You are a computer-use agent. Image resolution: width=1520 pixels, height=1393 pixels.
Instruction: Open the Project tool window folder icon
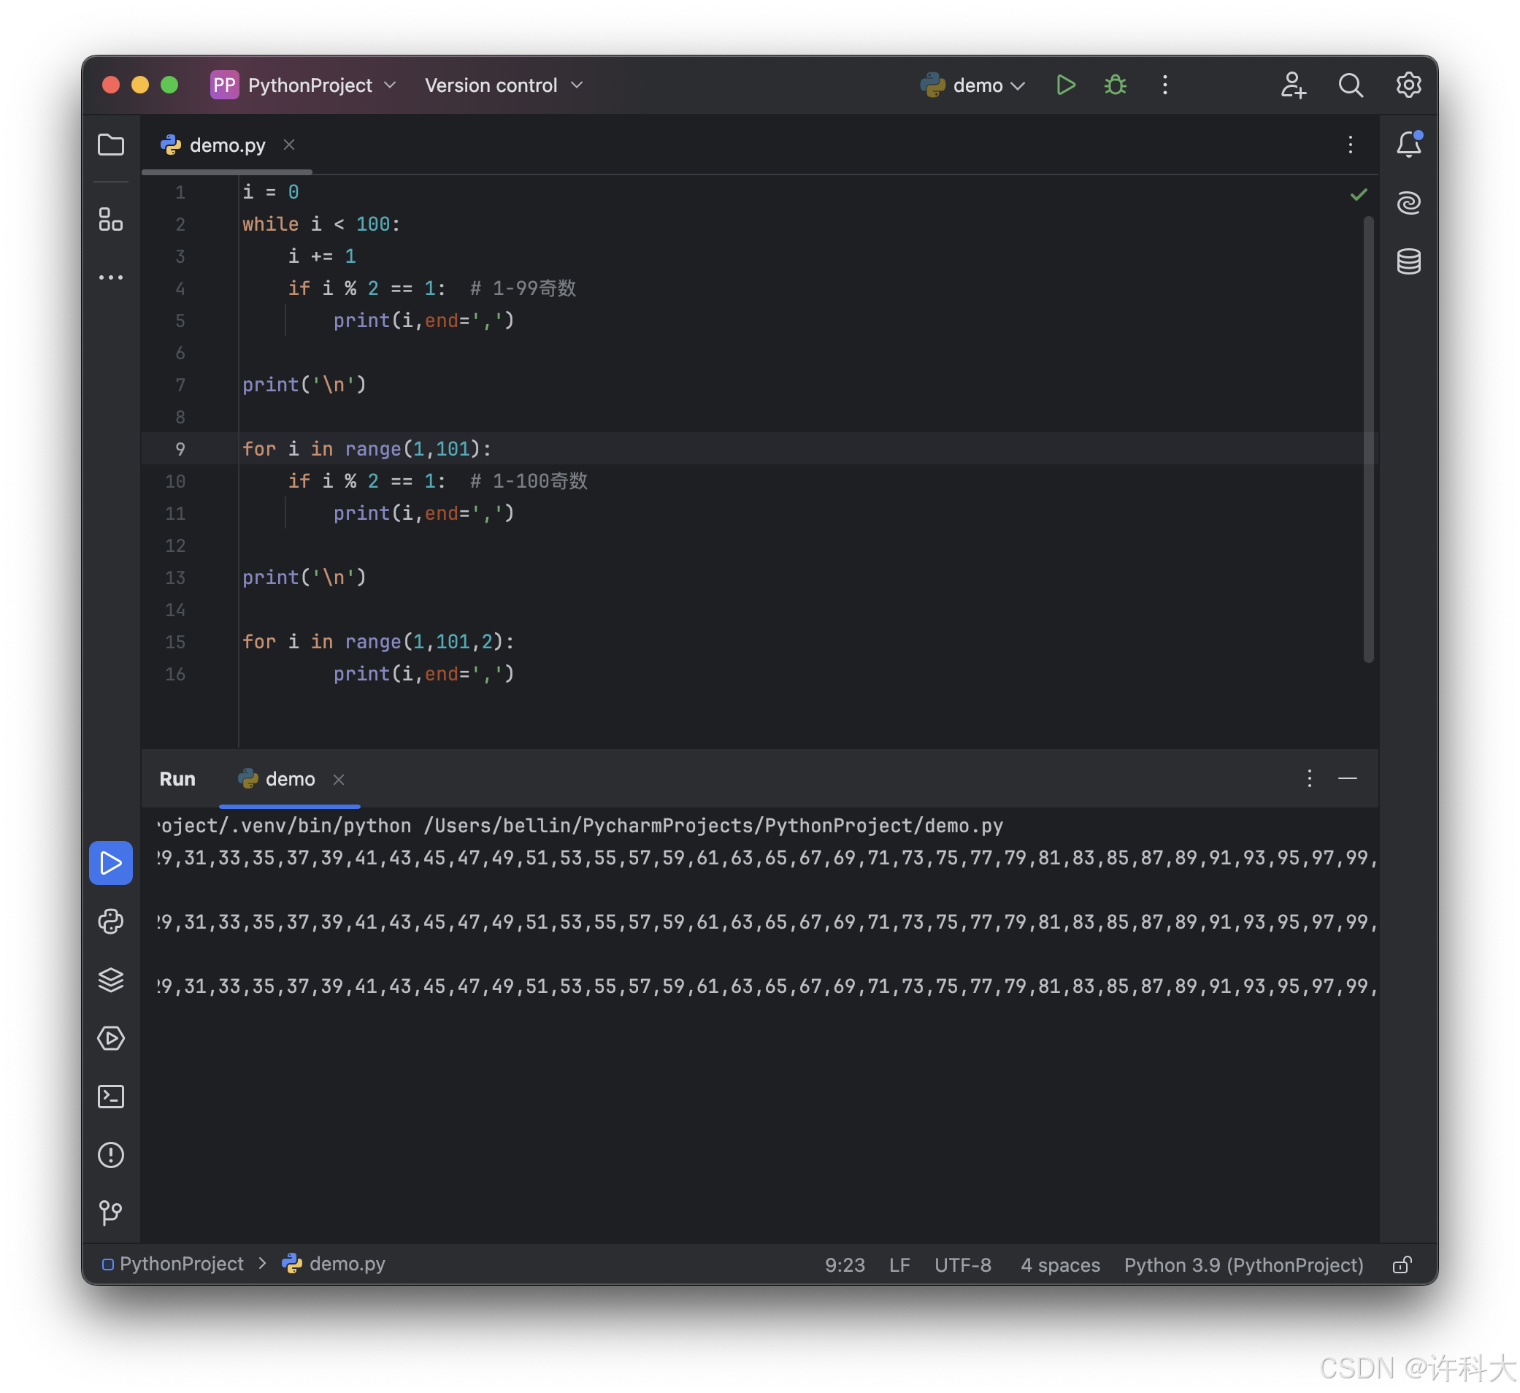coord(111,145)
